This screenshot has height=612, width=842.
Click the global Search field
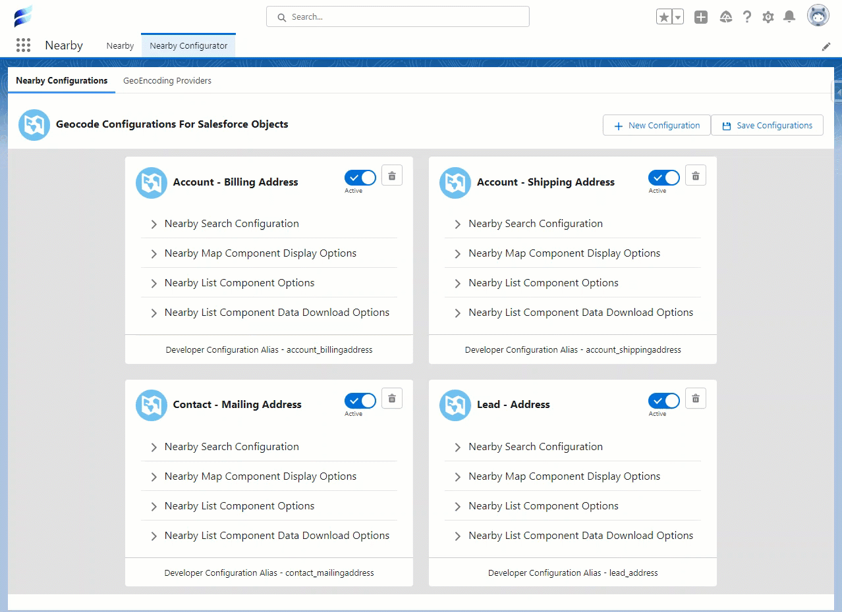coord(398,17)
